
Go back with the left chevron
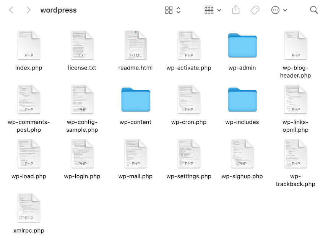click(x=11, y=10)
